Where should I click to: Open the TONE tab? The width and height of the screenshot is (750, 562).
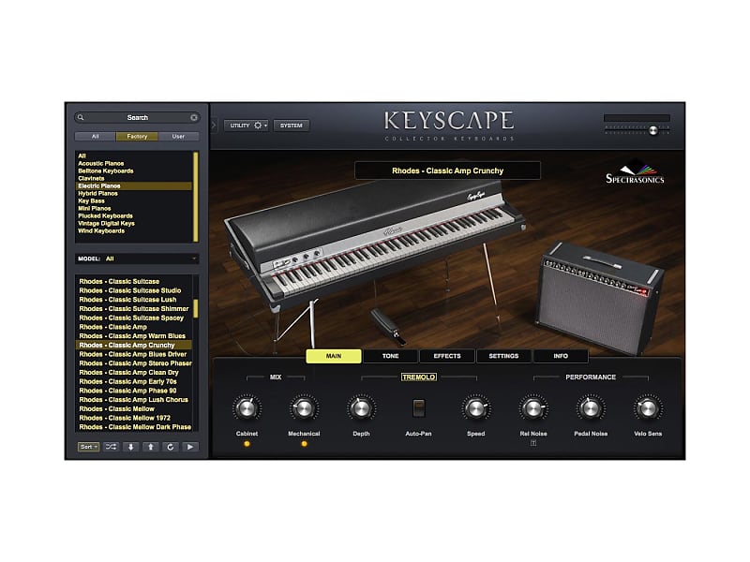(390, 356)
